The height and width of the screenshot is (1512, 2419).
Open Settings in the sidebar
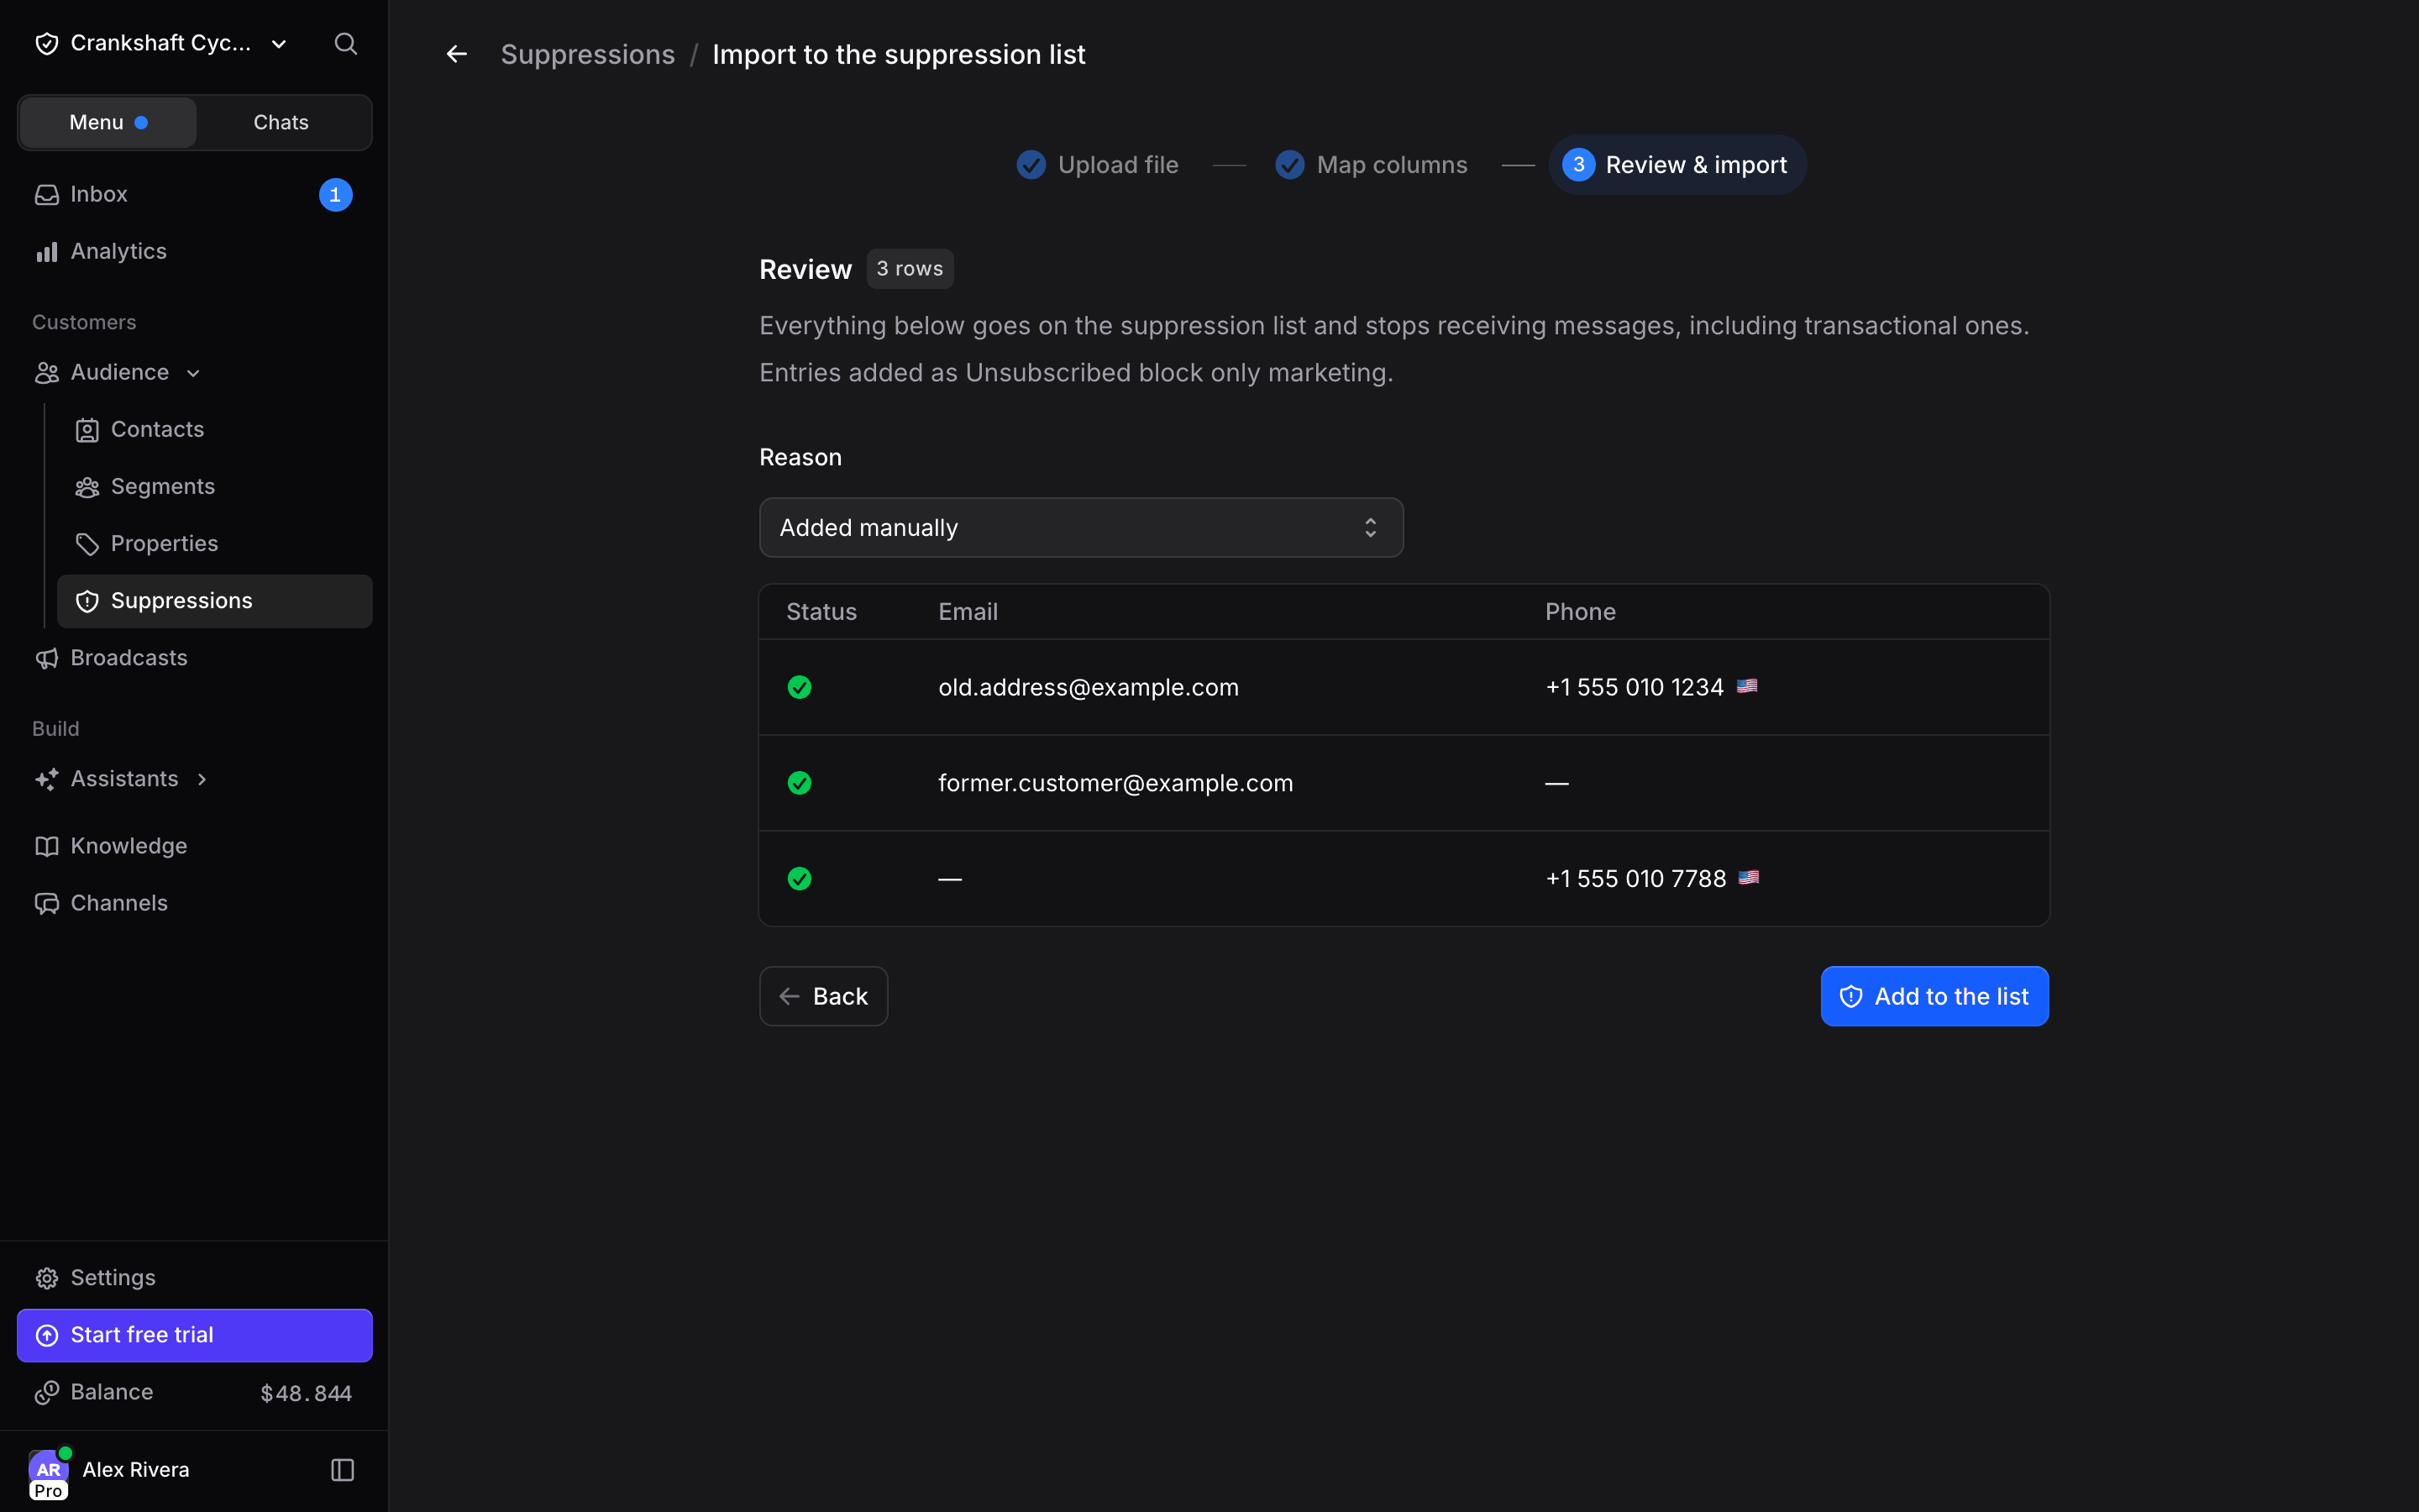tap(195, 1278)
